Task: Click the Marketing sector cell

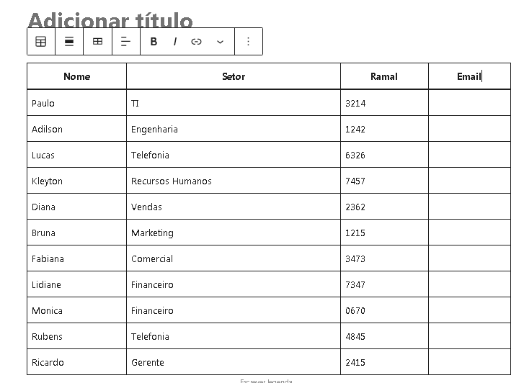Action: click(234, 233)
